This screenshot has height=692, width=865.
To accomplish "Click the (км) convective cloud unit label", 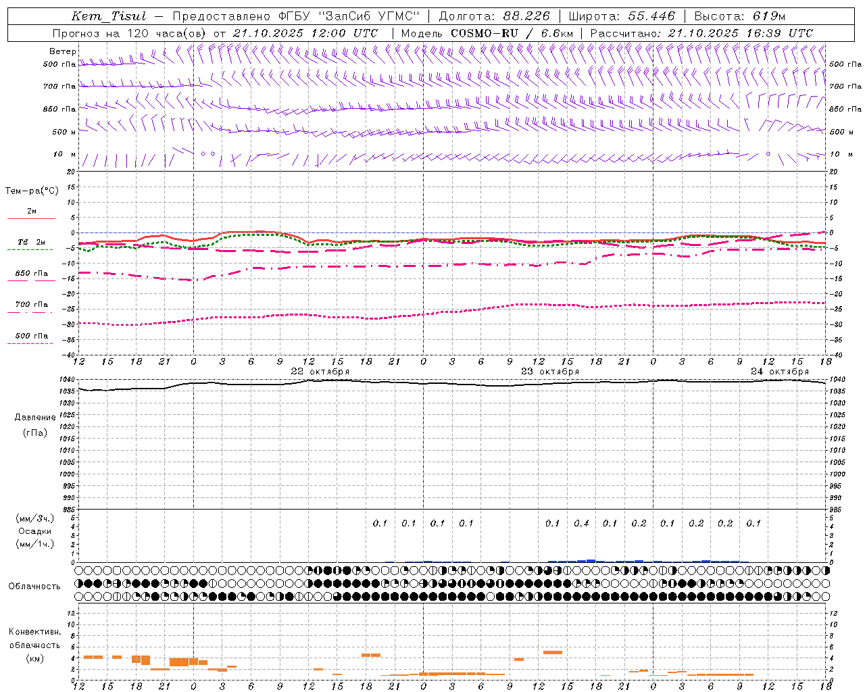I will click(x=35, y=658).
